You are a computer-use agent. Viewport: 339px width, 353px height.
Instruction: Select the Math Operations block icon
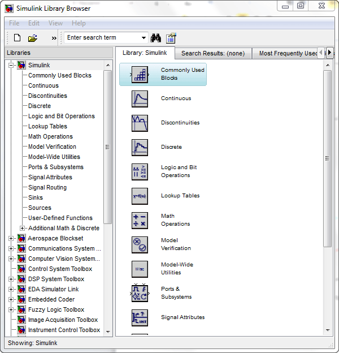pos(140,220)
